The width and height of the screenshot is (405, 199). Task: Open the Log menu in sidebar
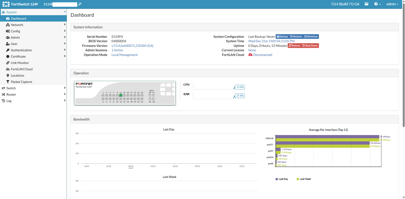(x=9, y=101)
